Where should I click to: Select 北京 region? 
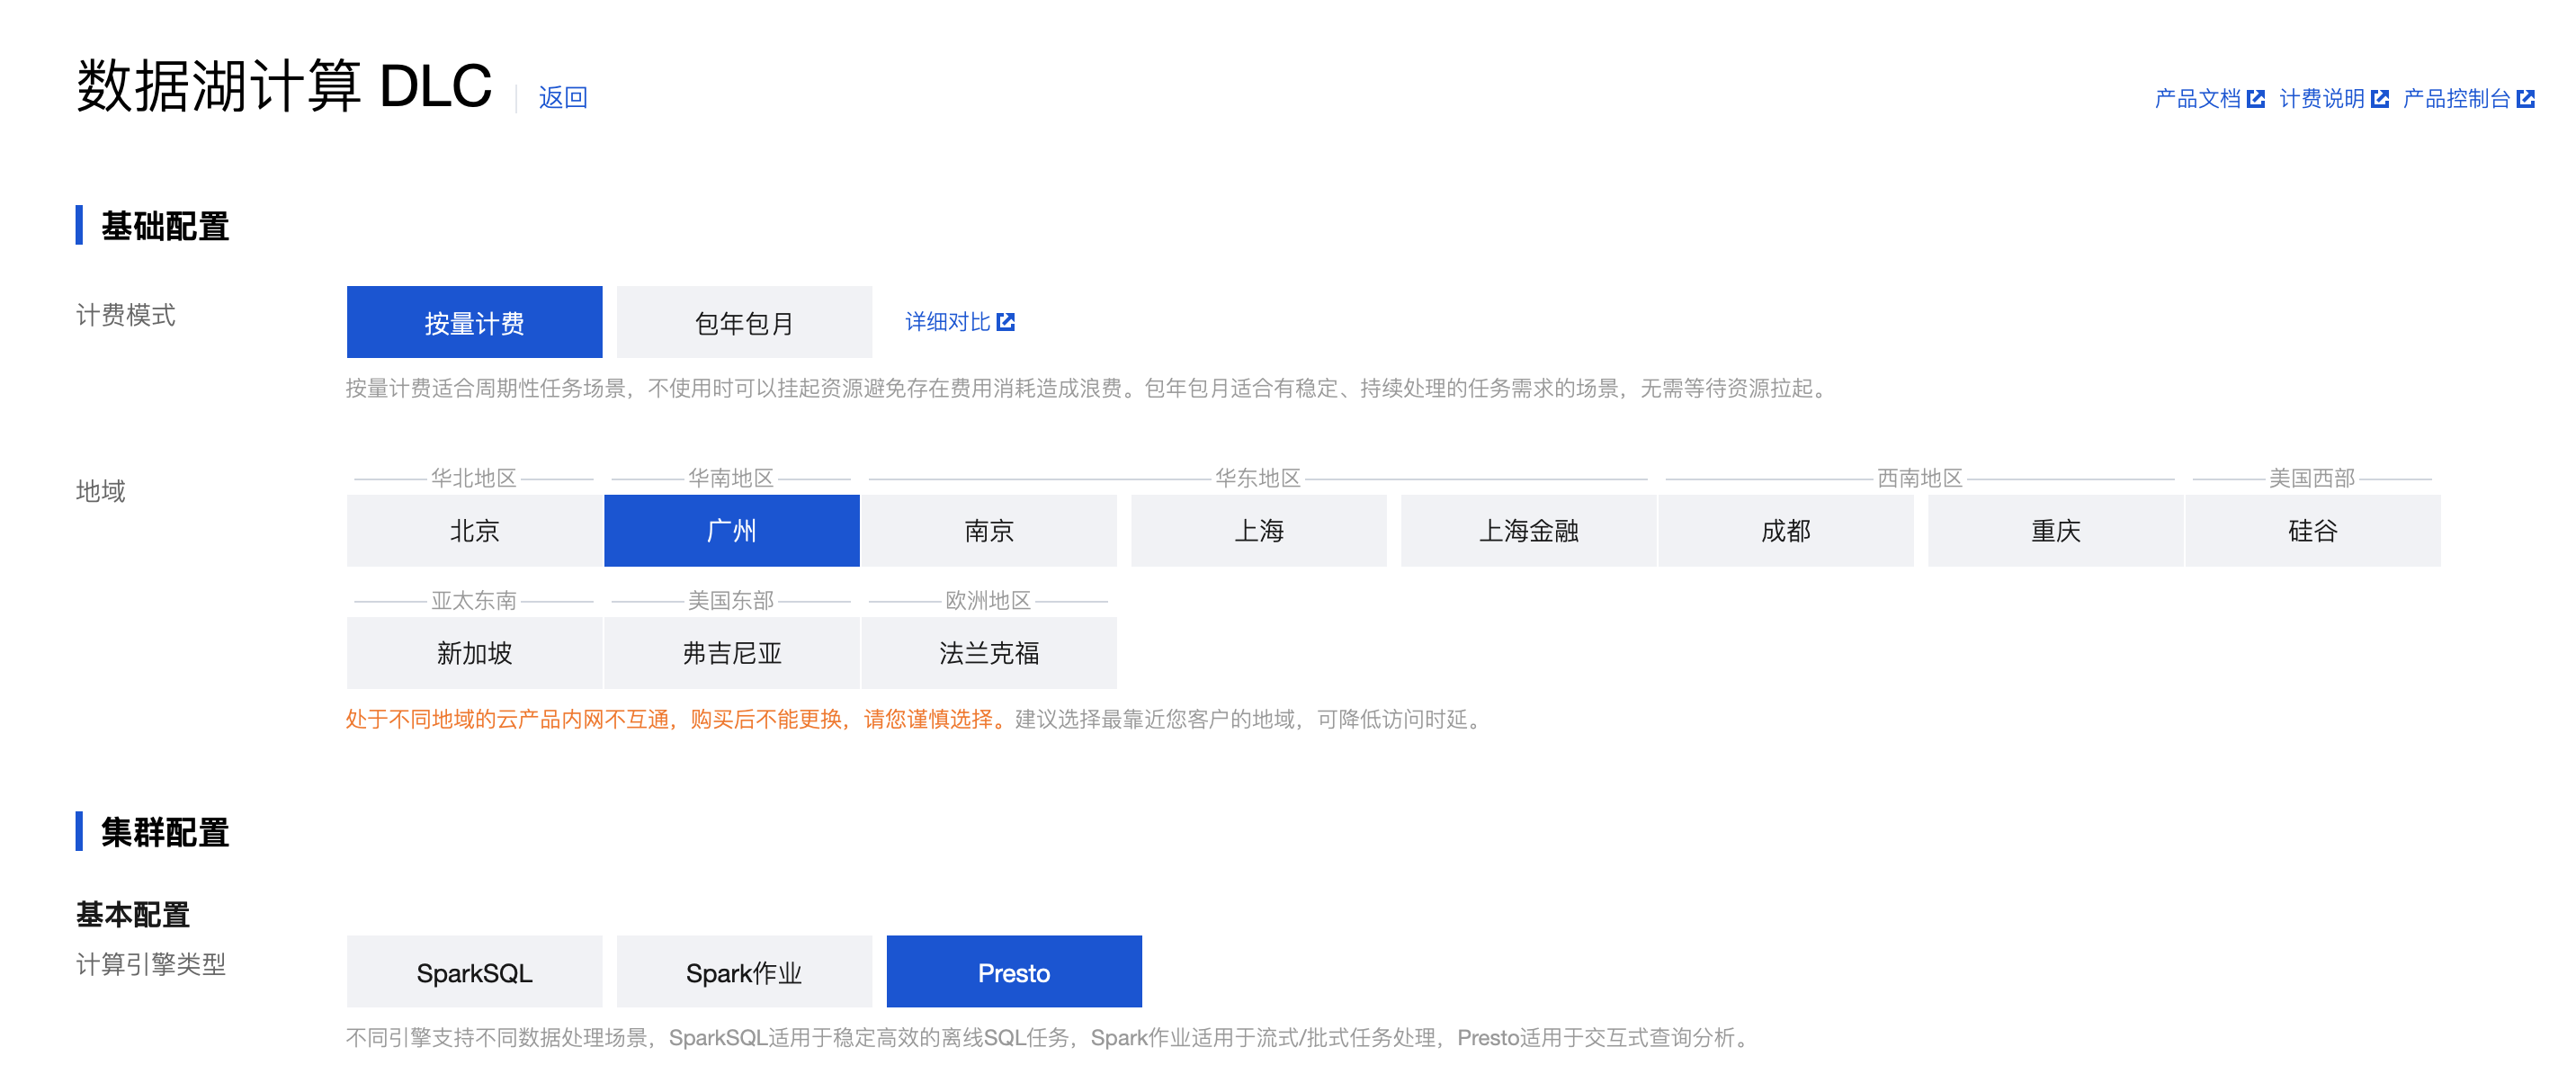(x=474, y=530)
